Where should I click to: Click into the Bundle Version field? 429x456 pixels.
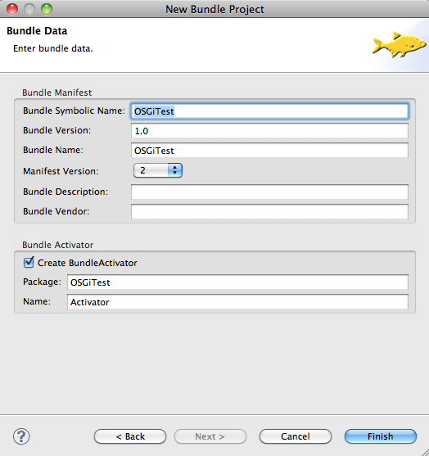(269, 131)
